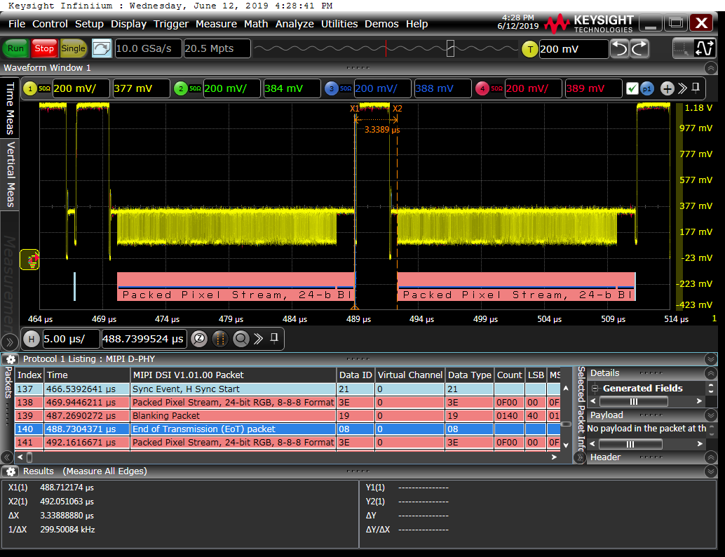The image size is (725, 557).
Task: Click the p1 protocol badge icon
Action: 647,88
